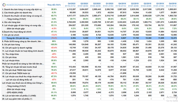Image resolution: width=178 pixels, height=103 pixels.
Task: Click Q4/2020 EPS 4QGN value 5,886
Action: pyautogui.click(x=73, y=92)
